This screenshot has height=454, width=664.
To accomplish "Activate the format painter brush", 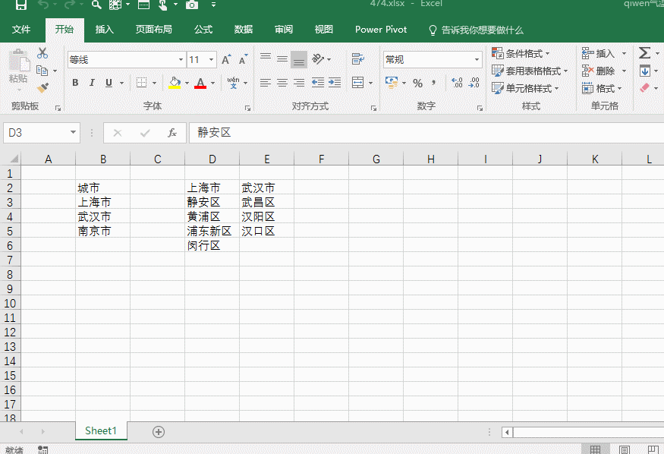I will [43, 87].
